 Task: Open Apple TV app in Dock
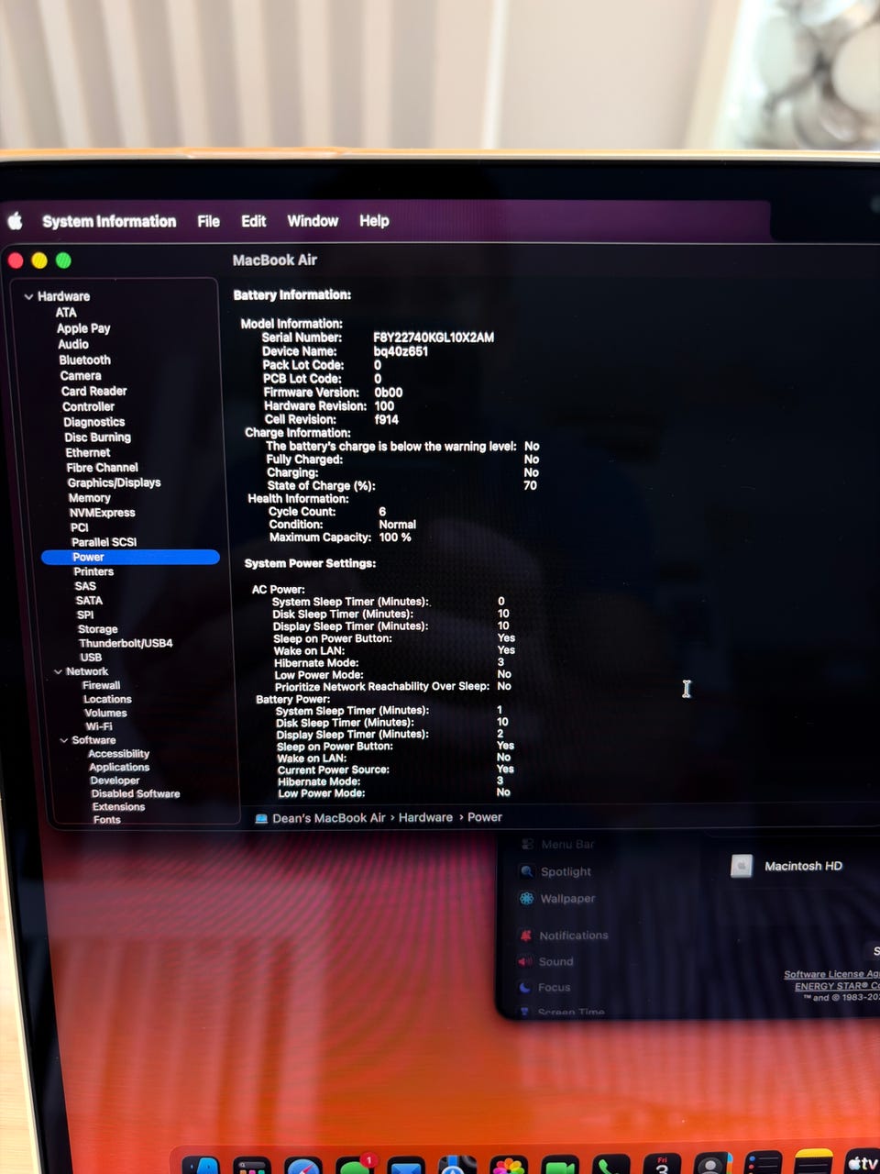[862, 1162]
